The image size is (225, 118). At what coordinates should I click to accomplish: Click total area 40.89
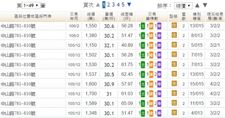[127, 45]
